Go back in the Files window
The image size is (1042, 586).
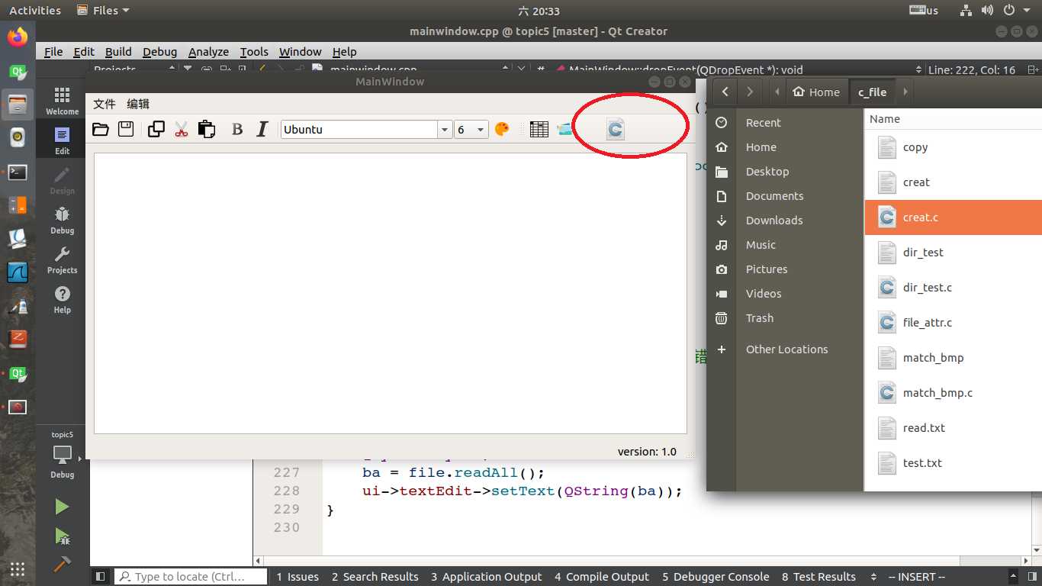725,92
